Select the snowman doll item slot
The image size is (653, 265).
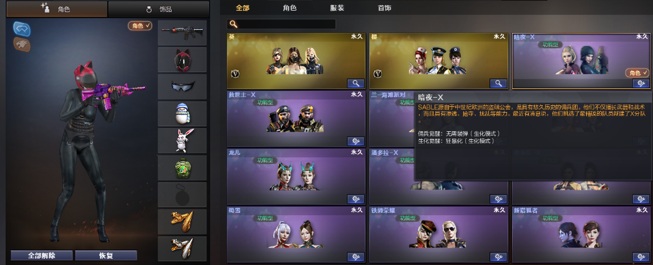(182, 114)
